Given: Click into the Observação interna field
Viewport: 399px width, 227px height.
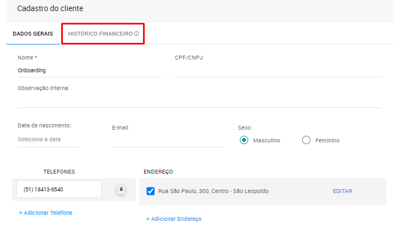Looking at the screenshot, I should pos(199,101).
